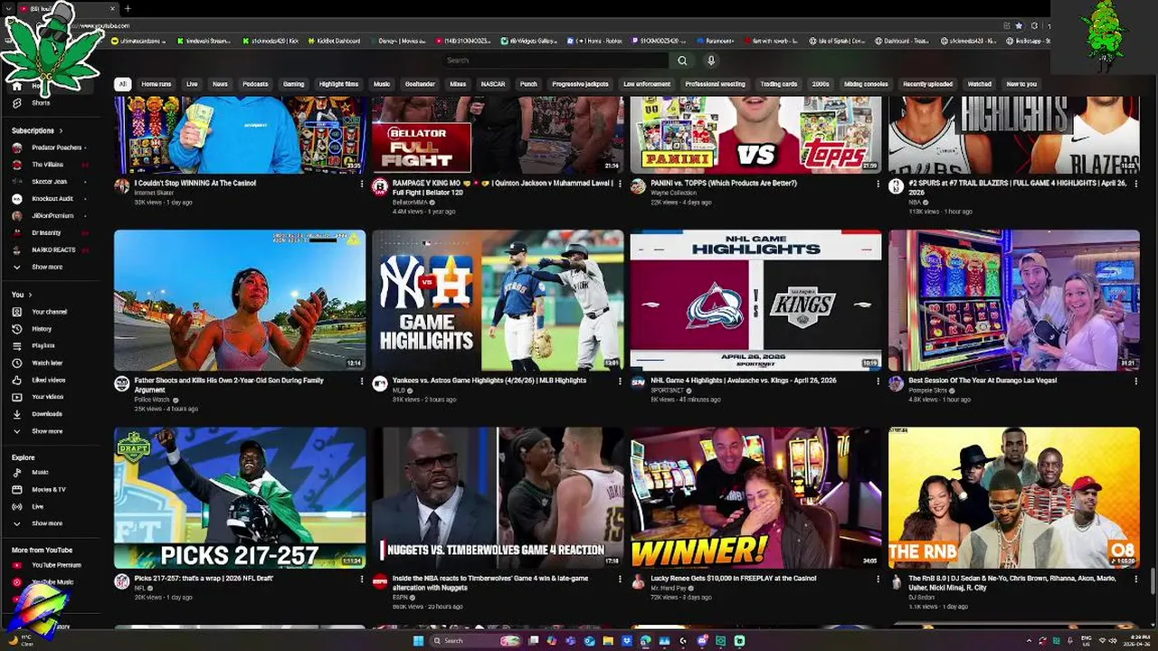1158x651 pixels.
Task: Select the All filter chip
Action: coord(122,84)
